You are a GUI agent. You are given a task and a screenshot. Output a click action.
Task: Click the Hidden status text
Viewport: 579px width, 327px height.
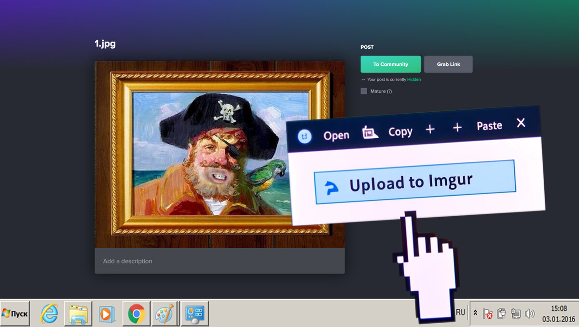414,79
